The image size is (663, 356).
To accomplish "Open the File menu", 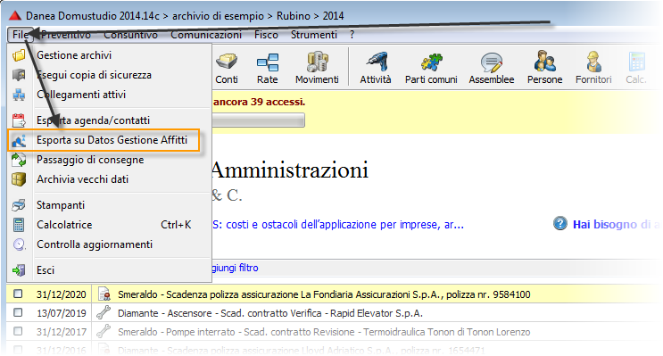I will point(21,35).
